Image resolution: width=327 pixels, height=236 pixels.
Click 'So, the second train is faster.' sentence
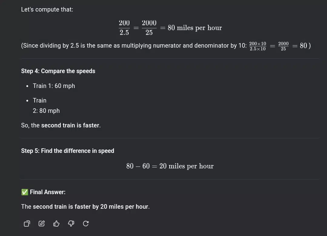(x=61, y=125)
